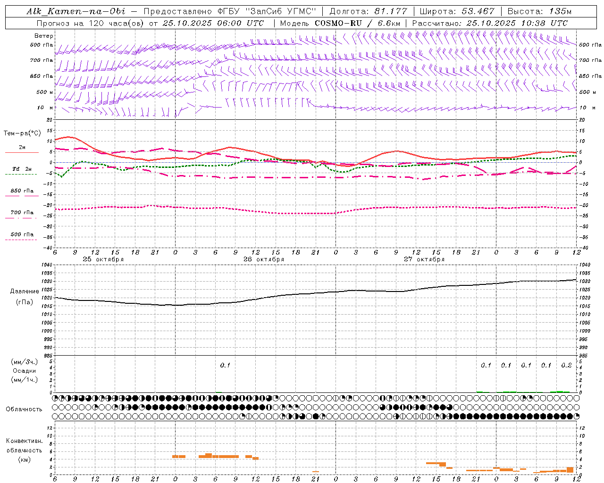This screenshot has width=604, height=483.
Task: Click the Давление panel label
Action: (25, 291)
